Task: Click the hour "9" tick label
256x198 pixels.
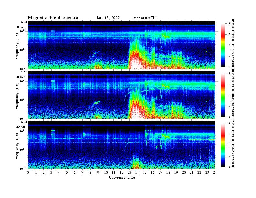Action: point(98,173)
